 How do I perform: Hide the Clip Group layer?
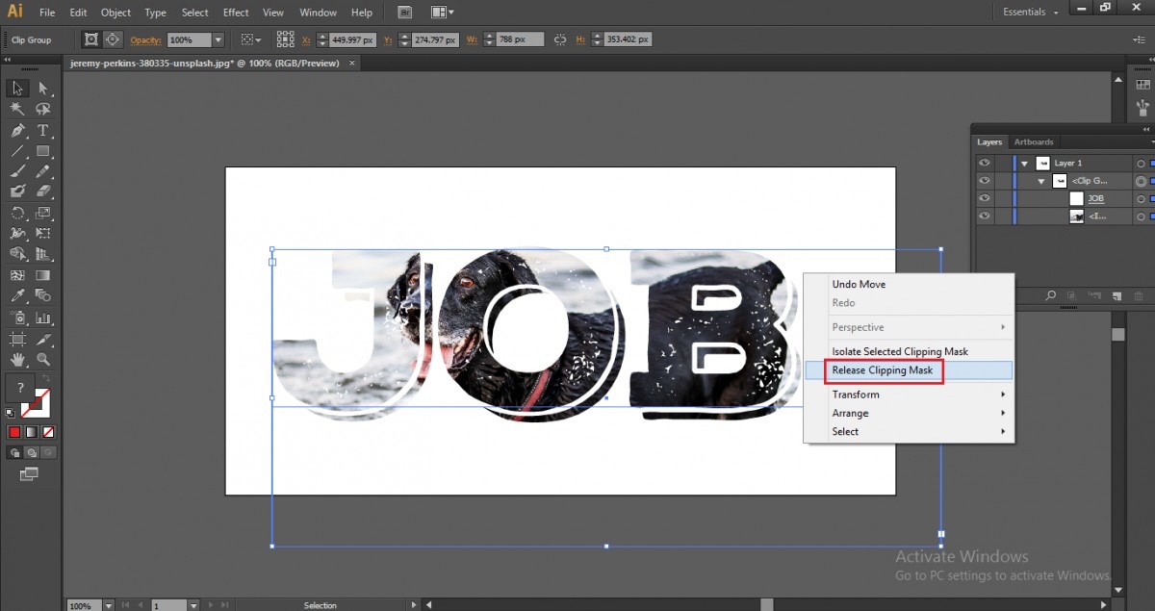tap(985, 181)
